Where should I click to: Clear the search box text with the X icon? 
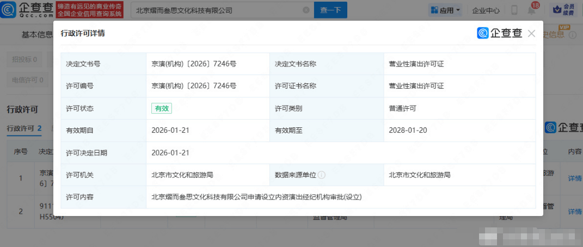pyautogui.click(x=306, y=10)
